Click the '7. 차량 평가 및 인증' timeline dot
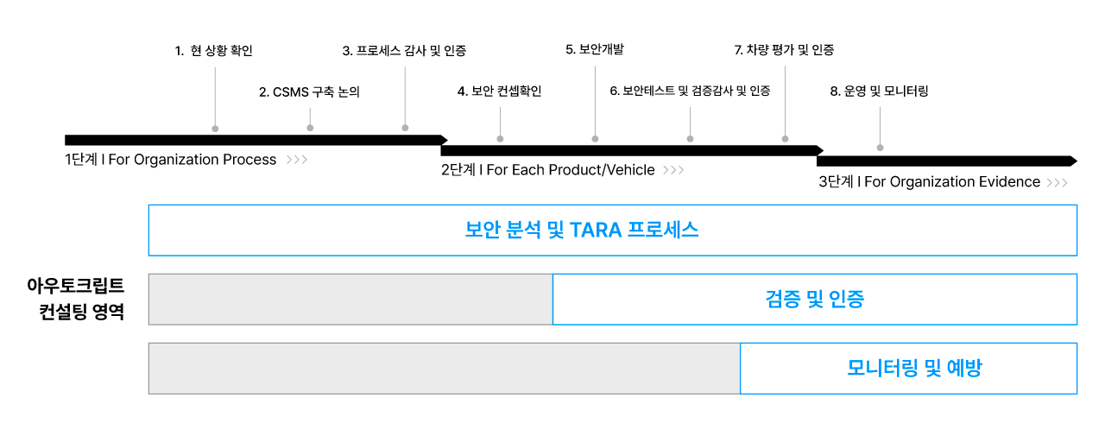 click(x=785, y=138)
